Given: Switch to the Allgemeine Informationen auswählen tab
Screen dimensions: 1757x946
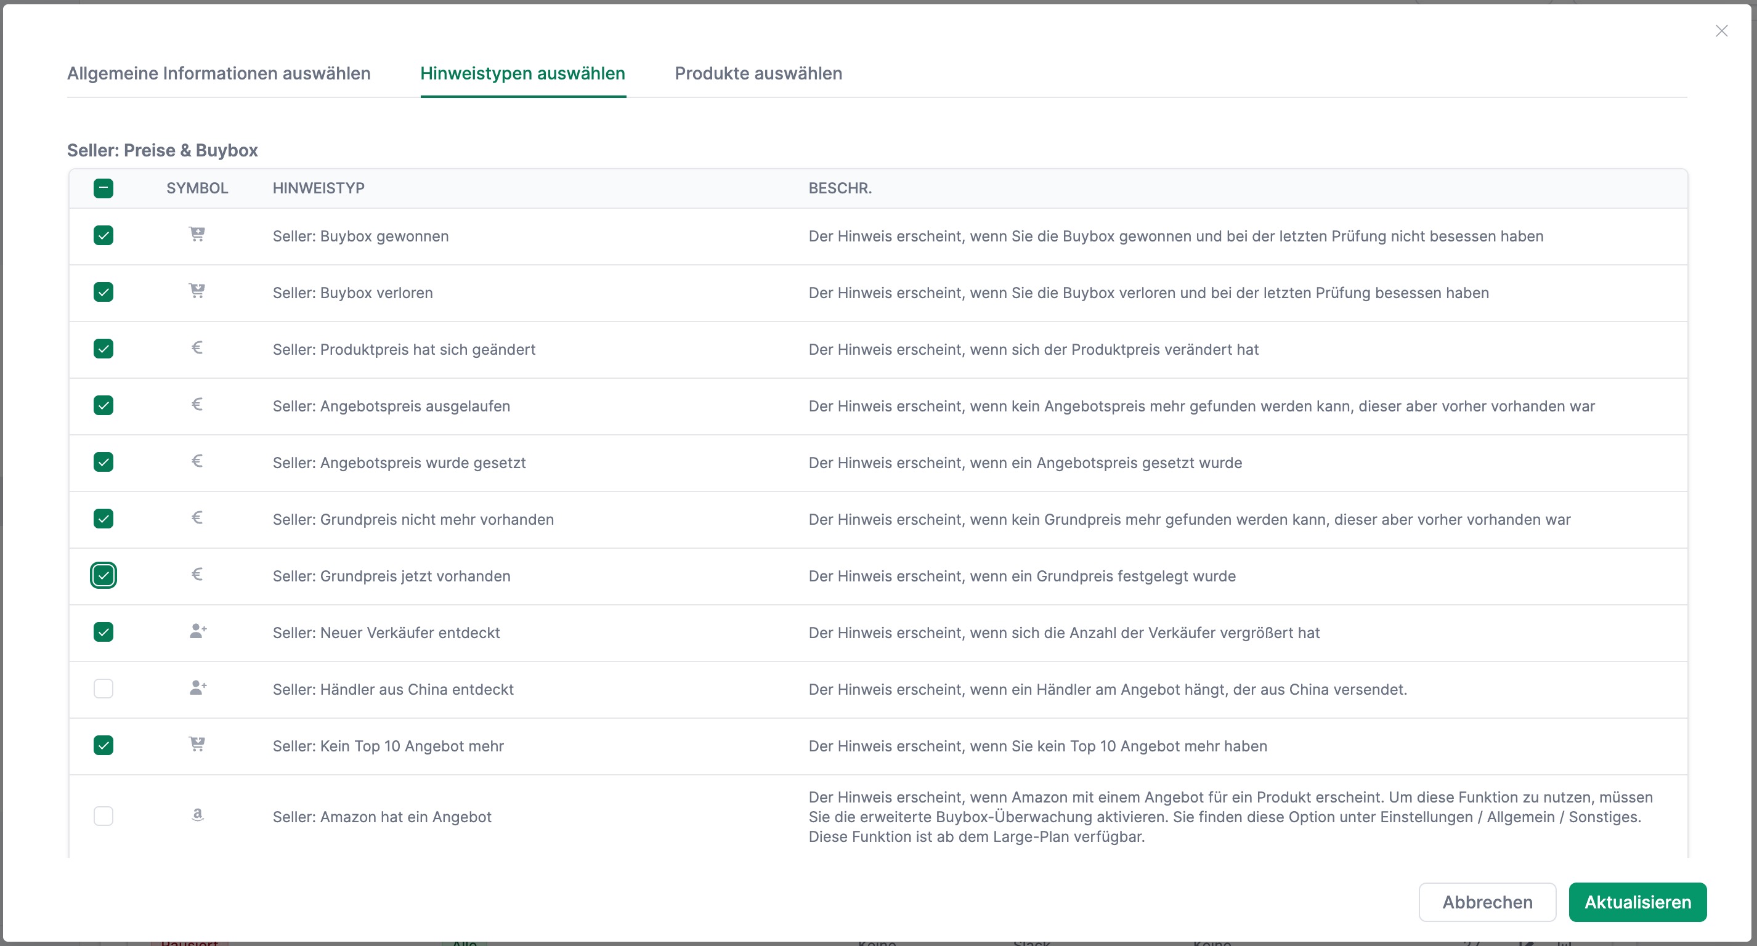Looking at the screenshot, I should 218,73.
